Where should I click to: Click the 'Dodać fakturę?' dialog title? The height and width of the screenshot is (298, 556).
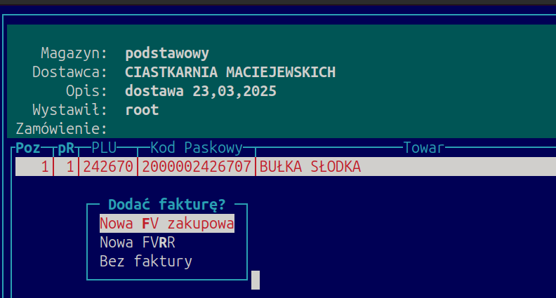166,205
